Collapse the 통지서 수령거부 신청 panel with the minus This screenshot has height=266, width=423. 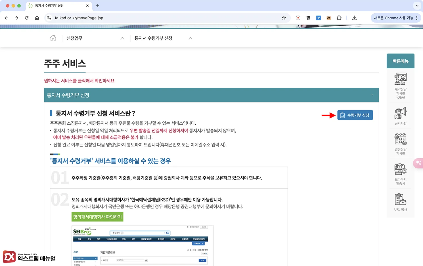(x=372, y=95)
